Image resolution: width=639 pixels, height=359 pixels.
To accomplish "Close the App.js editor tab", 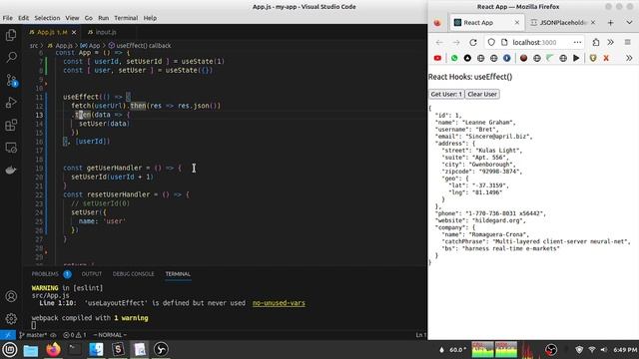I will pos(74,32).
